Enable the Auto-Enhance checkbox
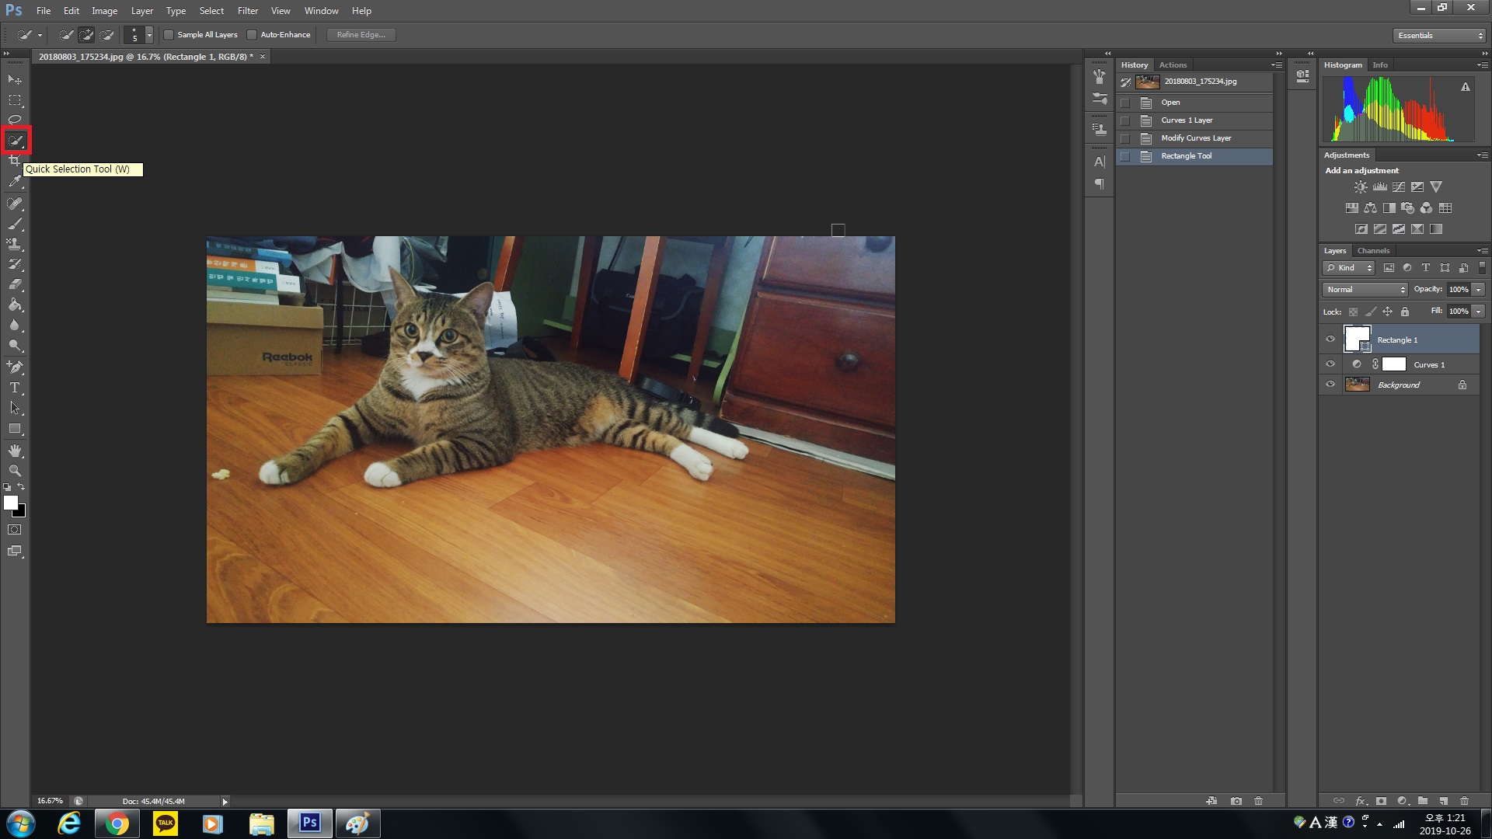Viewport: 1492px width, 839px height. pos(252,35)
